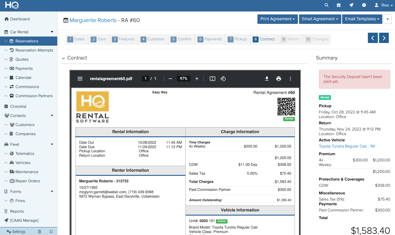Zoom in the PDF with the plus button
Screen dimensions: 395x235
click(197, 79)
